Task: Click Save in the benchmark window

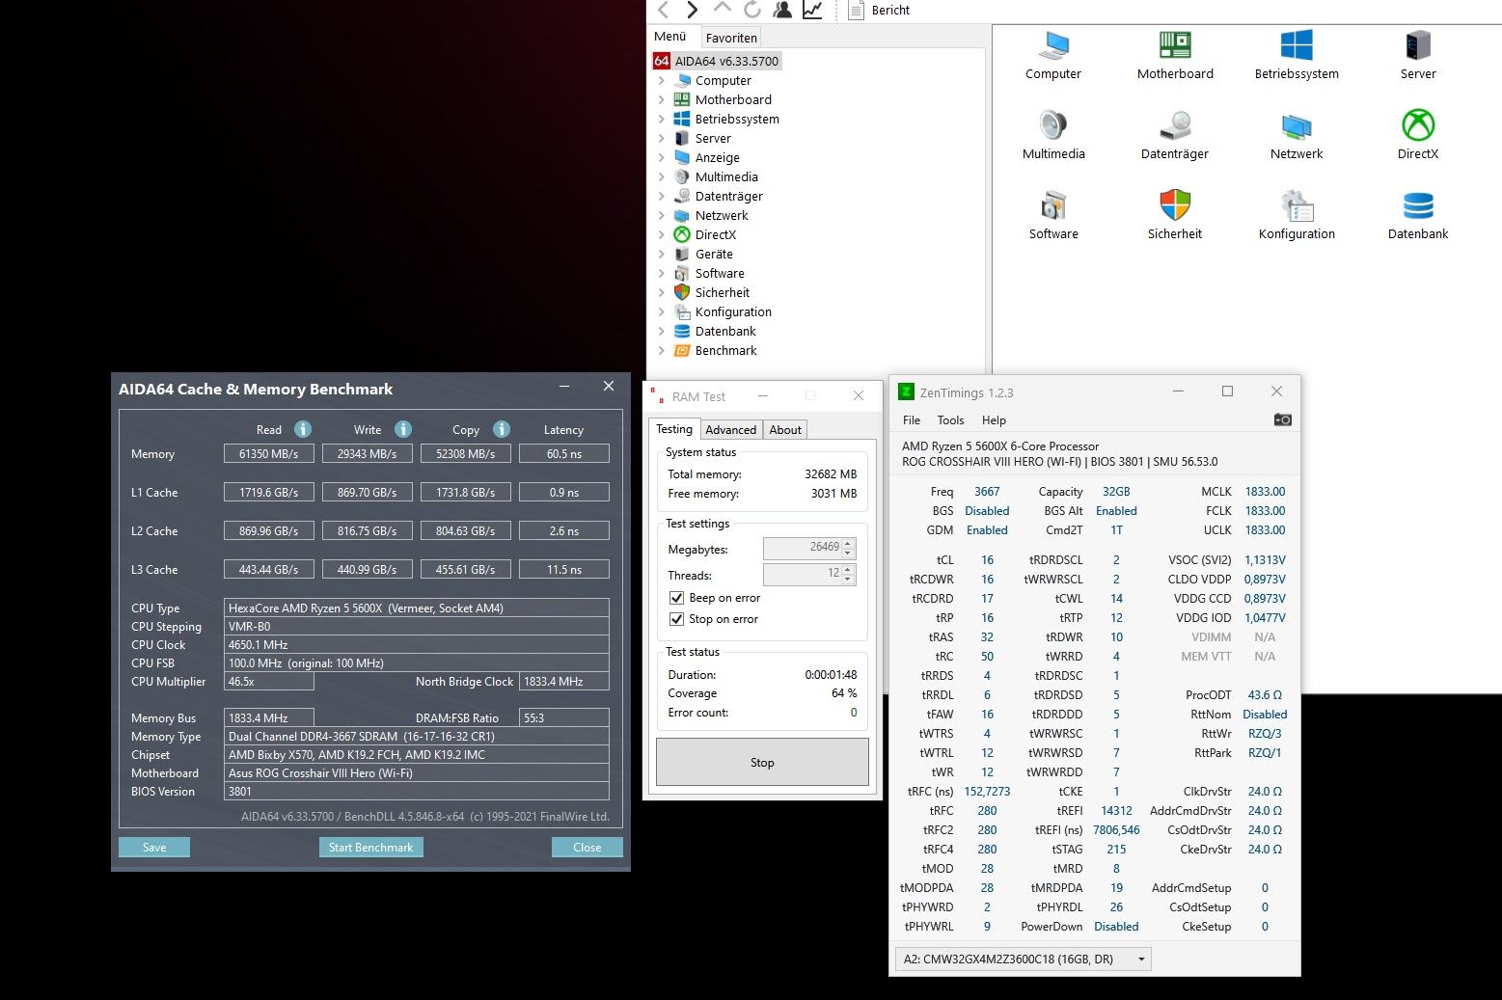Action: pos(154,847)
